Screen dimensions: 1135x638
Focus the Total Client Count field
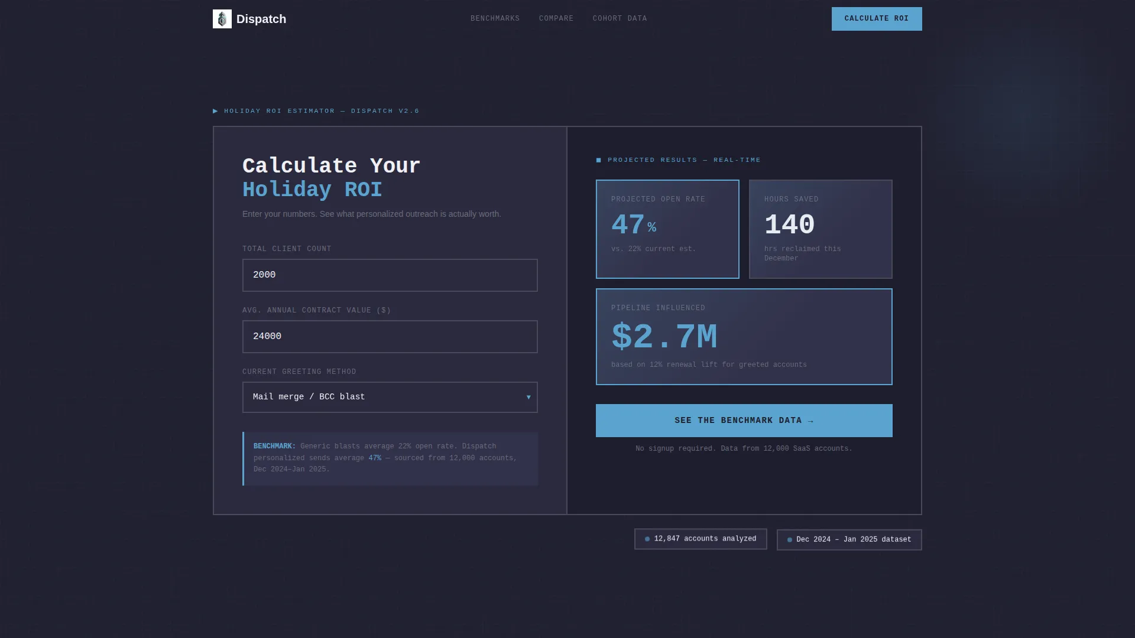click(x=390, y=275)
